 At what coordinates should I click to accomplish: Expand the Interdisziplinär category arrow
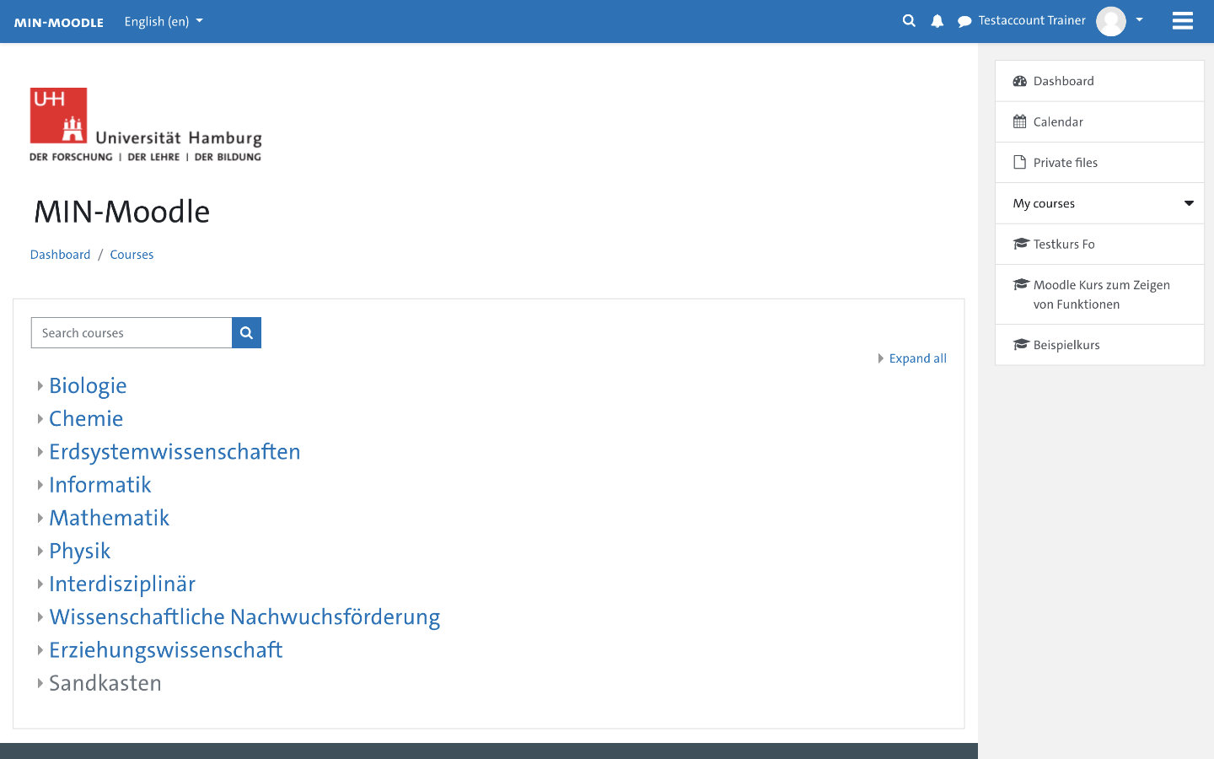pyautogui.click(x=40, y=584)
